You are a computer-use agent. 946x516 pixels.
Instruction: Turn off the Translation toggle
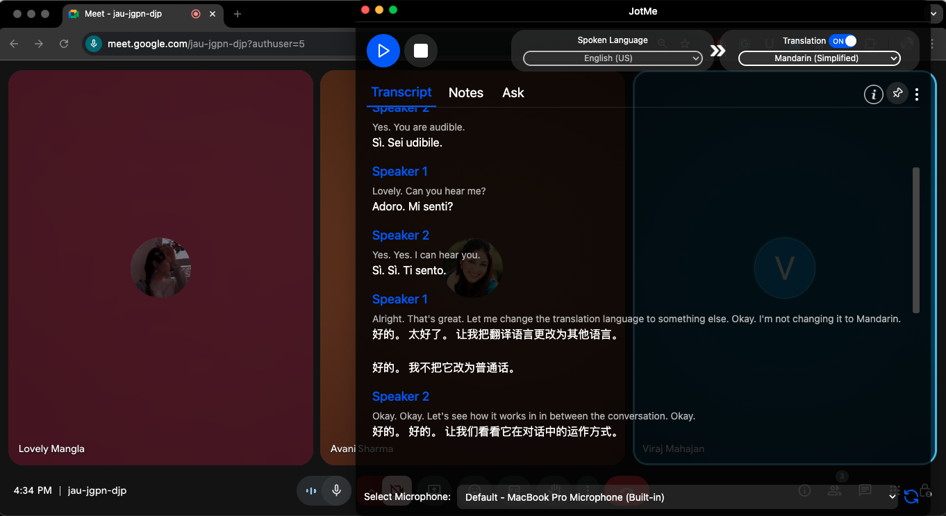[x=843, y=41]
